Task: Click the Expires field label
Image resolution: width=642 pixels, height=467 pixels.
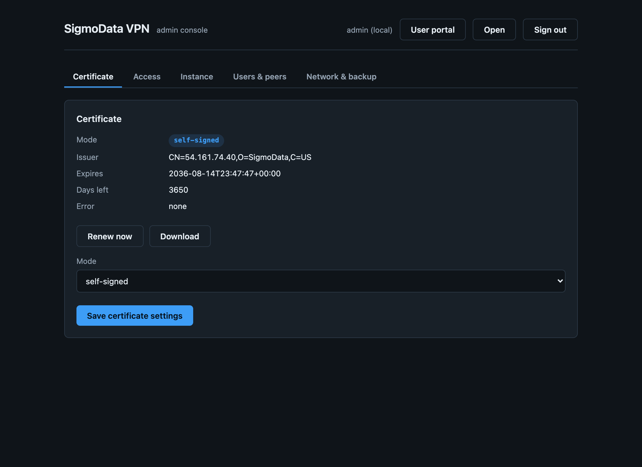Action: (90, 174)
